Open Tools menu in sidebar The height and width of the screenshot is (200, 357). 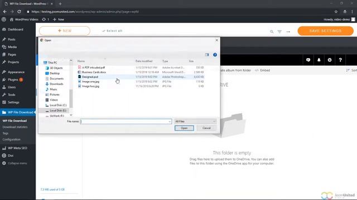pos(11,94)
